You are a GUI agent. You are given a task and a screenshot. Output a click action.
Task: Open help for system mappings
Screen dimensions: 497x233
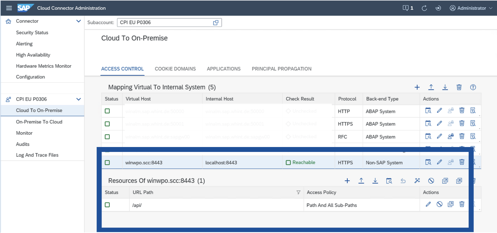pyautogui.click(x=473, y=87)
